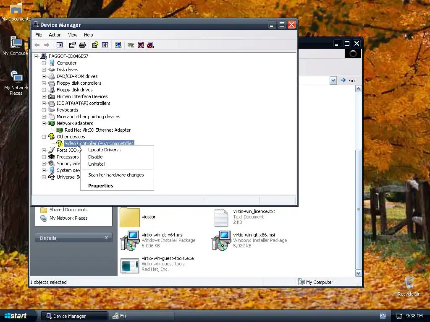The image size is (430, 322).
Task: Open Properties via the toolbar icon
Action: tap(72, 45)
